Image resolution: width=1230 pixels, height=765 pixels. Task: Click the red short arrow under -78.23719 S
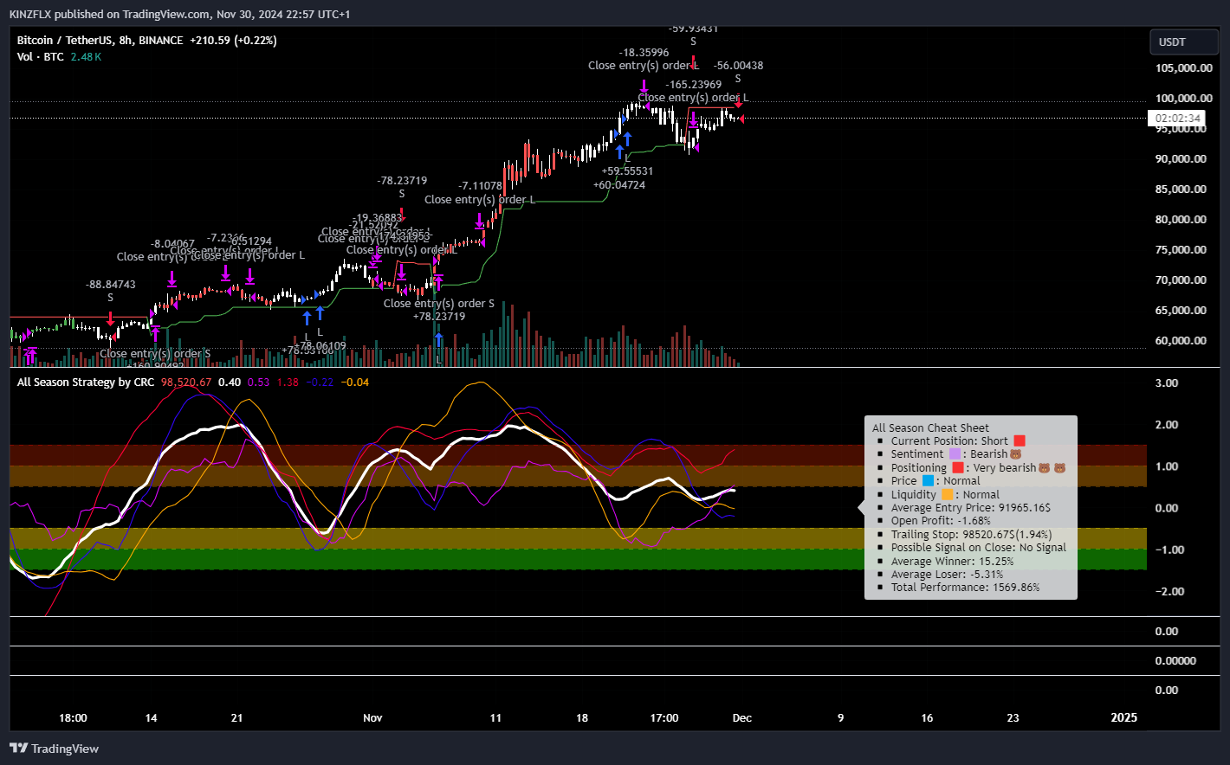(x=402, y=212)
